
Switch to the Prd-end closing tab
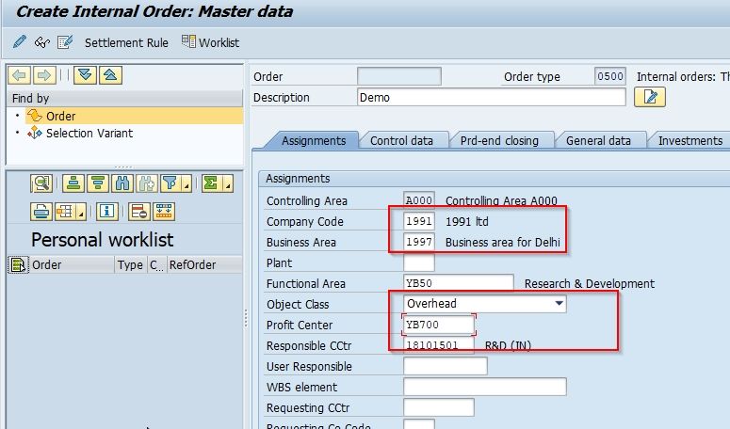coord(499,140)
